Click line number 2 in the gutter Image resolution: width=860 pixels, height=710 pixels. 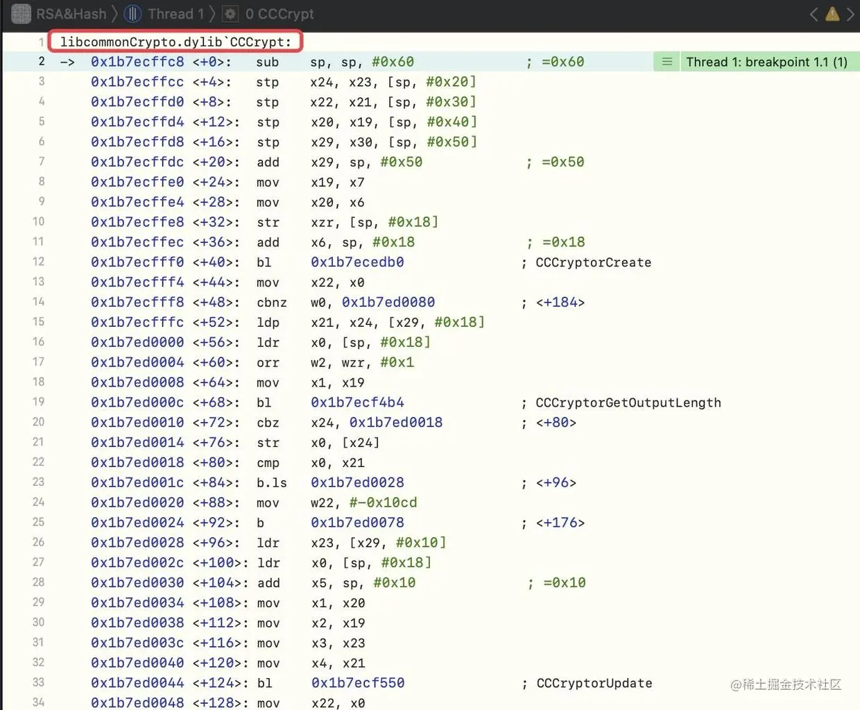(42, 61)
